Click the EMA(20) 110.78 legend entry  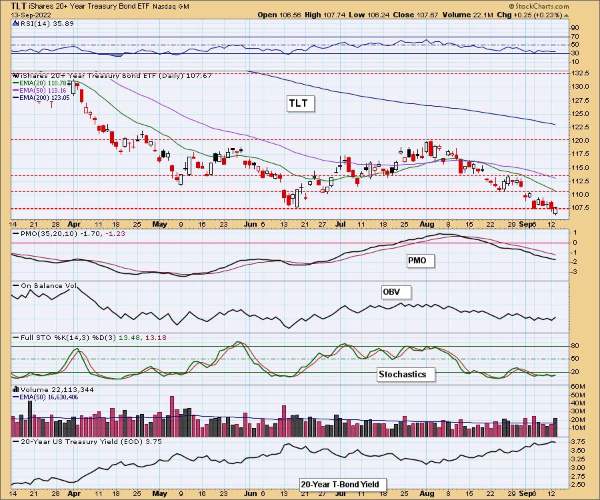click(40, 83)
